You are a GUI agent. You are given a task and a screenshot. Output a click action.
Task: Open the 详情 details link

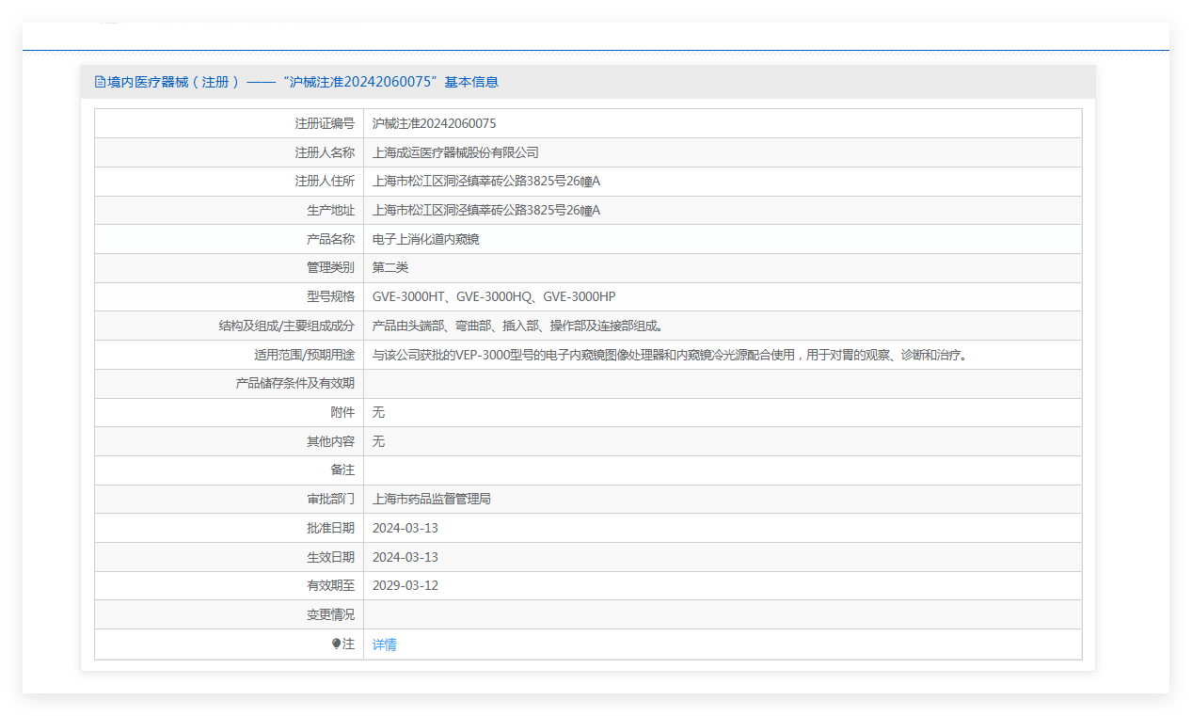[384, 644]
